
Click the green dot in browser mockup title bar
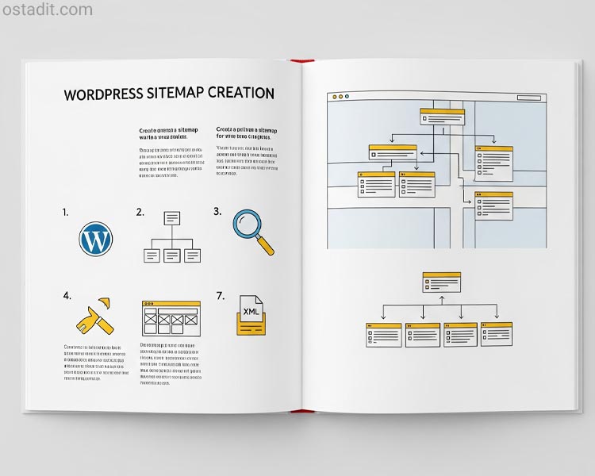tap(347, 97)
